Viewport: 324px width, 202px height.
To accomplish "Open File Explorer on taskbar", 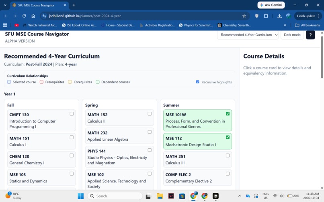I will pos(160,196).
